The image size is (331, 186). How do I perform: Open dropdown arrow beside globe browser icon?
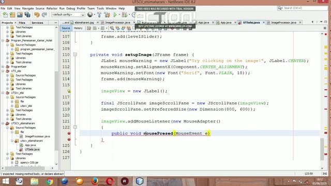[x=94, y=15]
